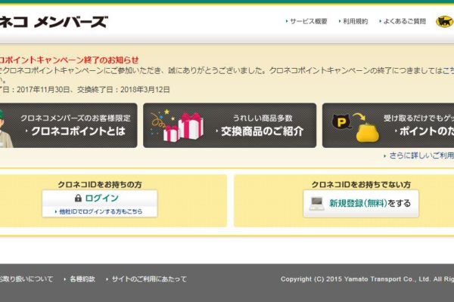
Task: Click the laptop icon next to 新規登録(無料)
Action: 316,203
